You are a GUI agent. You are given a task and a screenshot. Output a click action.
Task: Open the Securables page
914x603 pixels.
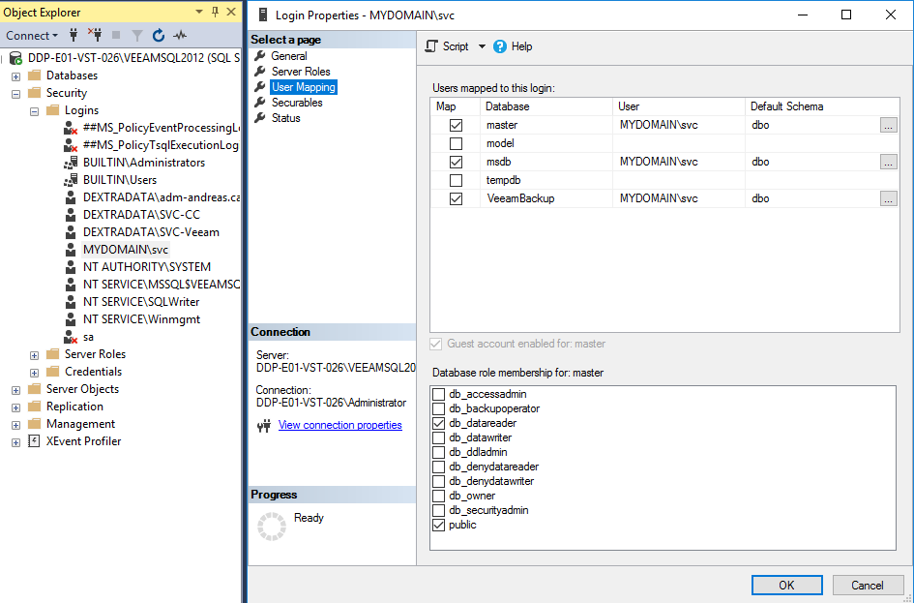coord(297,102)
